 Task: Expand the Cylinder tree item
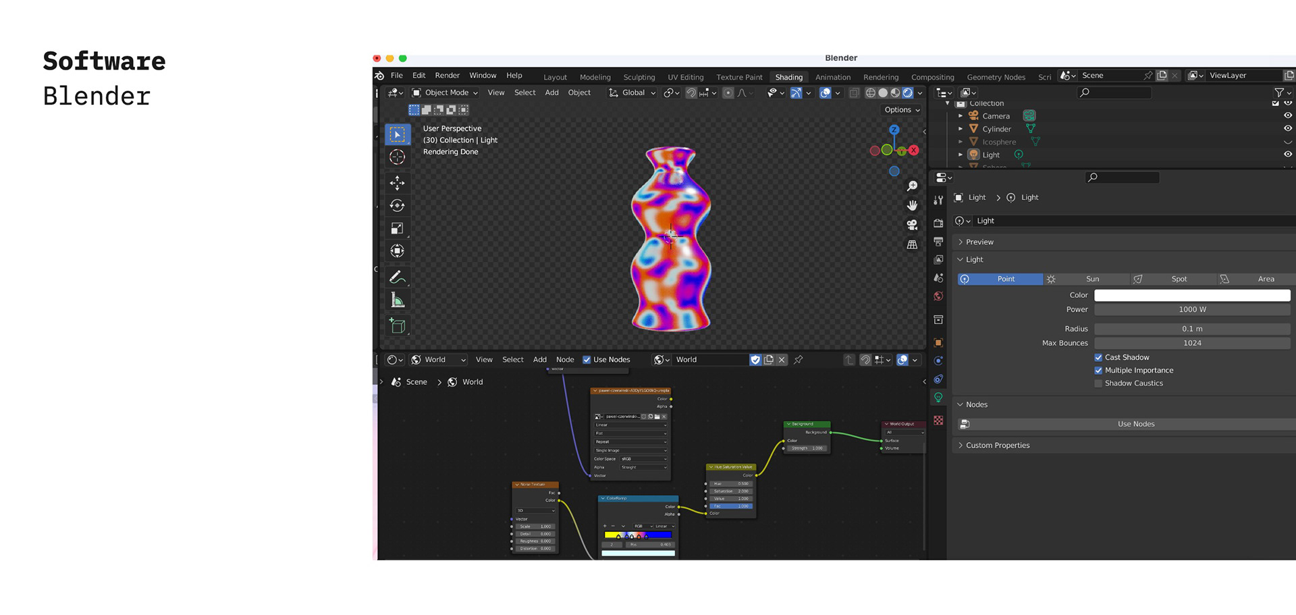pyautogui.click(x=961, y=129)
